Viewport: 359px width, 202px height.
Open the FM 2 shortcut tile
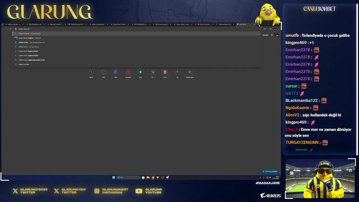click(165, 74)
